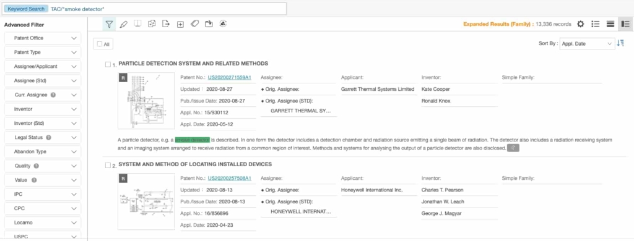Click inventor name Jonathan W. Leach
634x241 pixels.
[x=443, y=201]
